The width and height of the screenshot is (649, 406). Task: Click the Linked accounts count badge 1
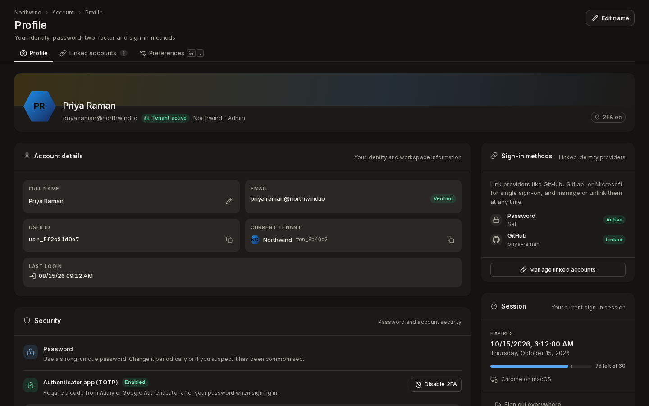123,53
